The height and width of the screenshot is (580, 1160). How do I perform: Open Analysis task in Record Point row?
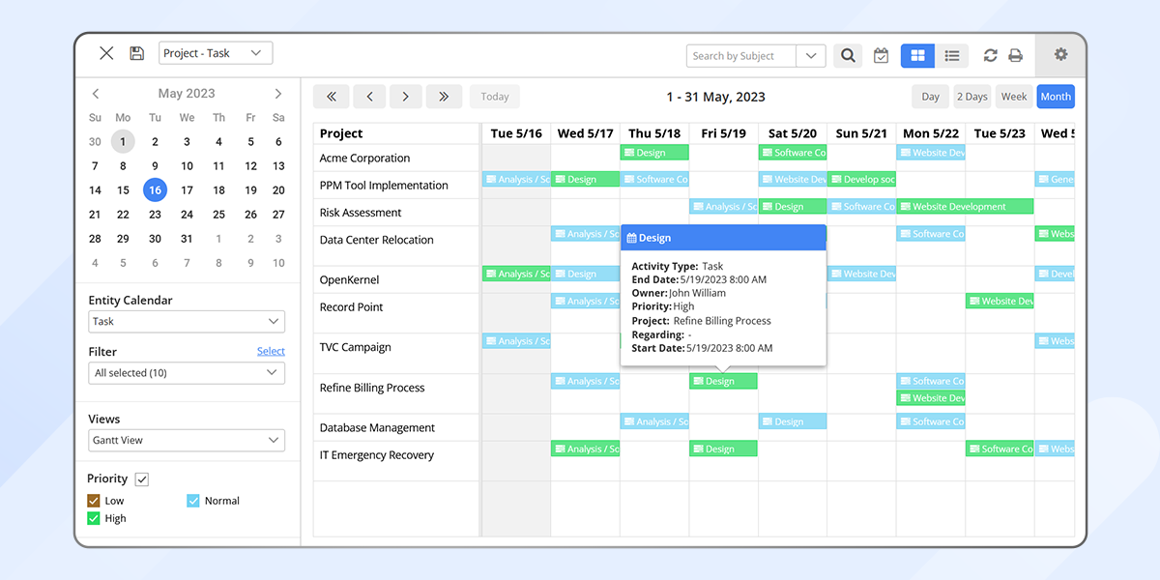pyautogui.click(x=585, y=302)
